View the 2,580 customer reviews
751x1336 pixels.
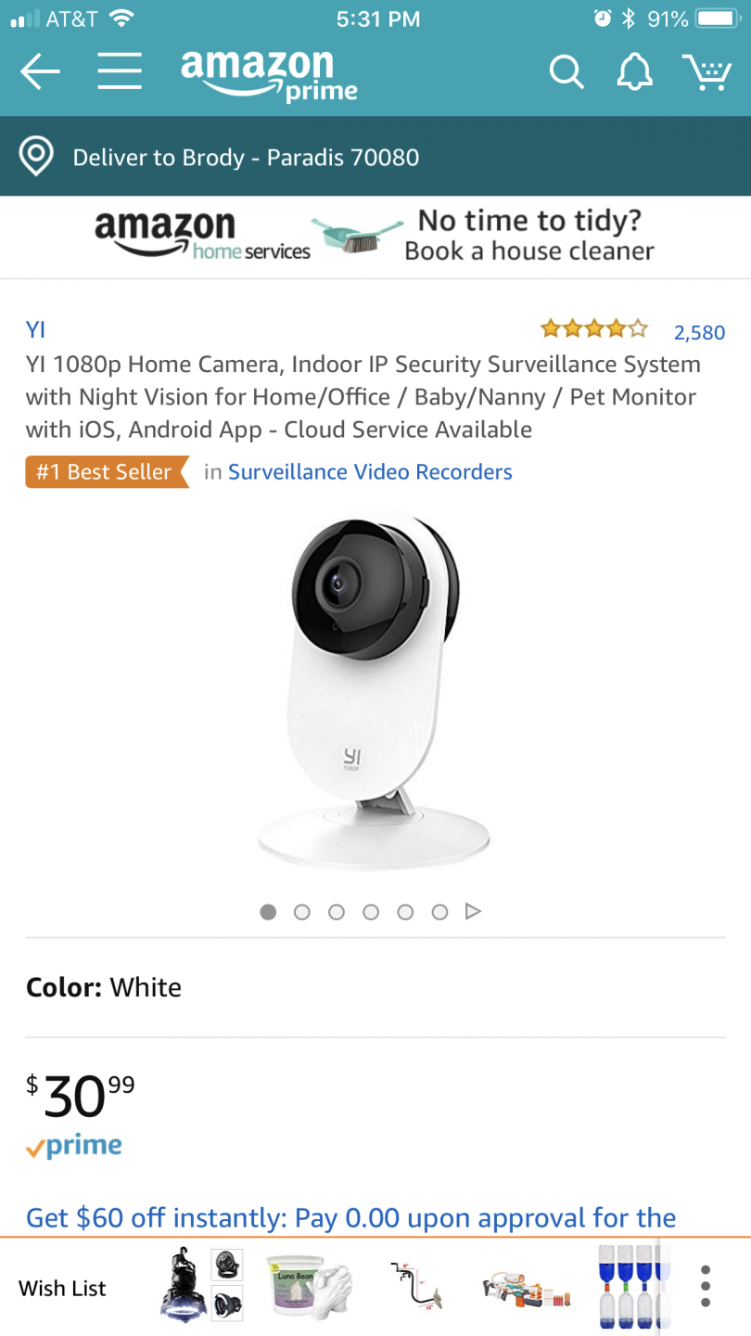click(699, 332)
